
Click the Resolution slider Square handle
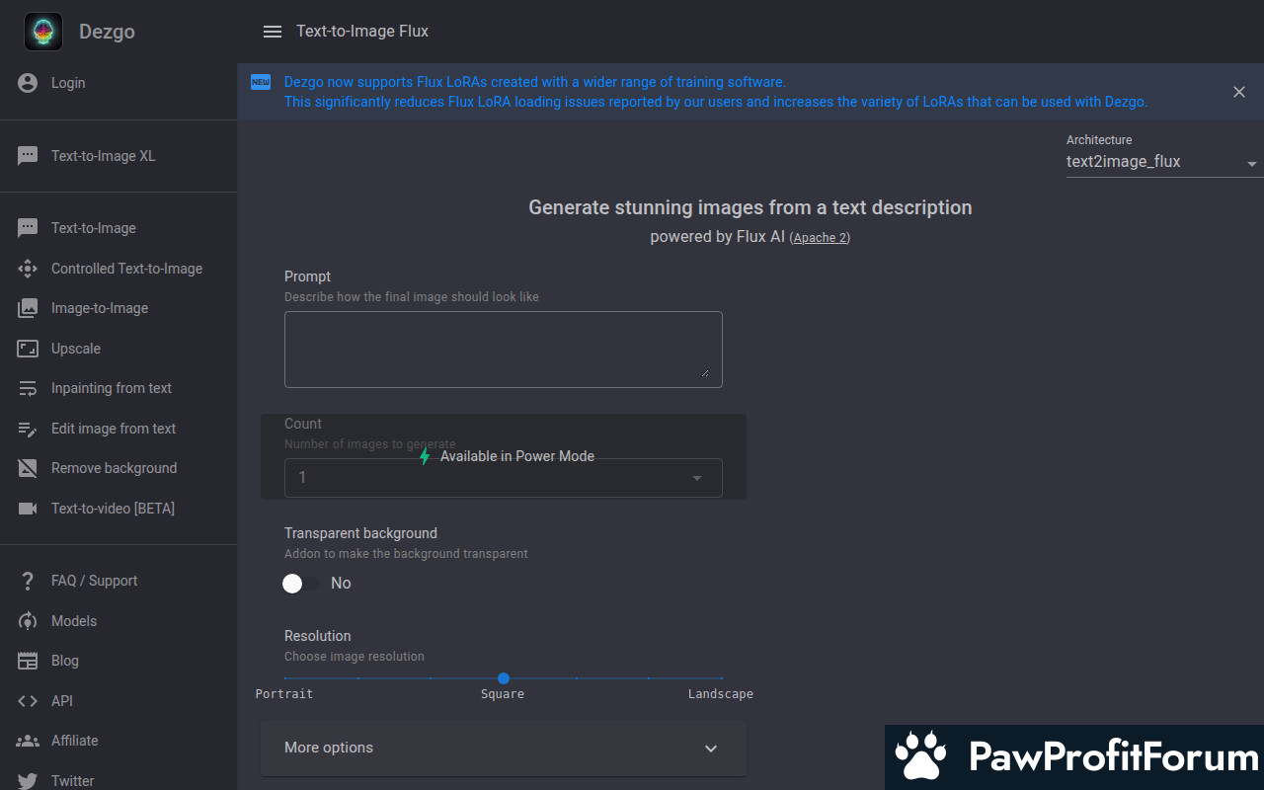(x=504, y=678)
